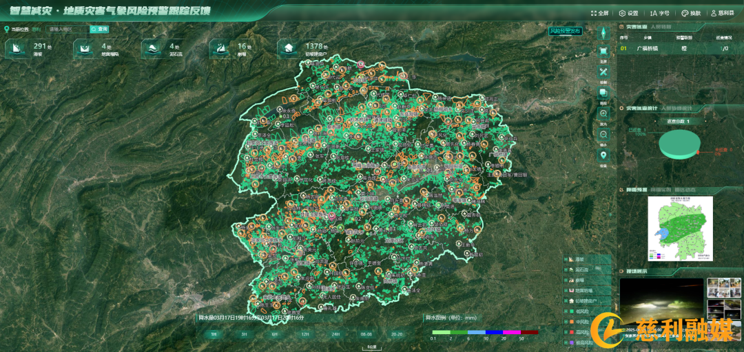The height and width of the screenshot is (352, 744).
Task: Select the 降雨实况 tab
Action: coord(659,190)
